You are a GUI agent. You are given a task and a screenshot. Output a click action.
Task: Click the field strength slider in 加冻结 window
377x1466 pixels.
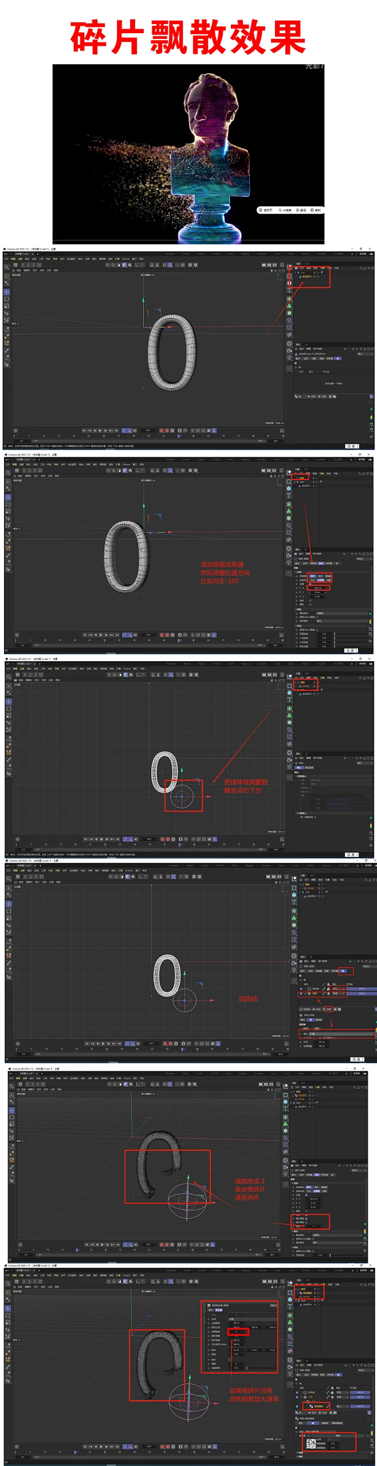coord(361,989)
